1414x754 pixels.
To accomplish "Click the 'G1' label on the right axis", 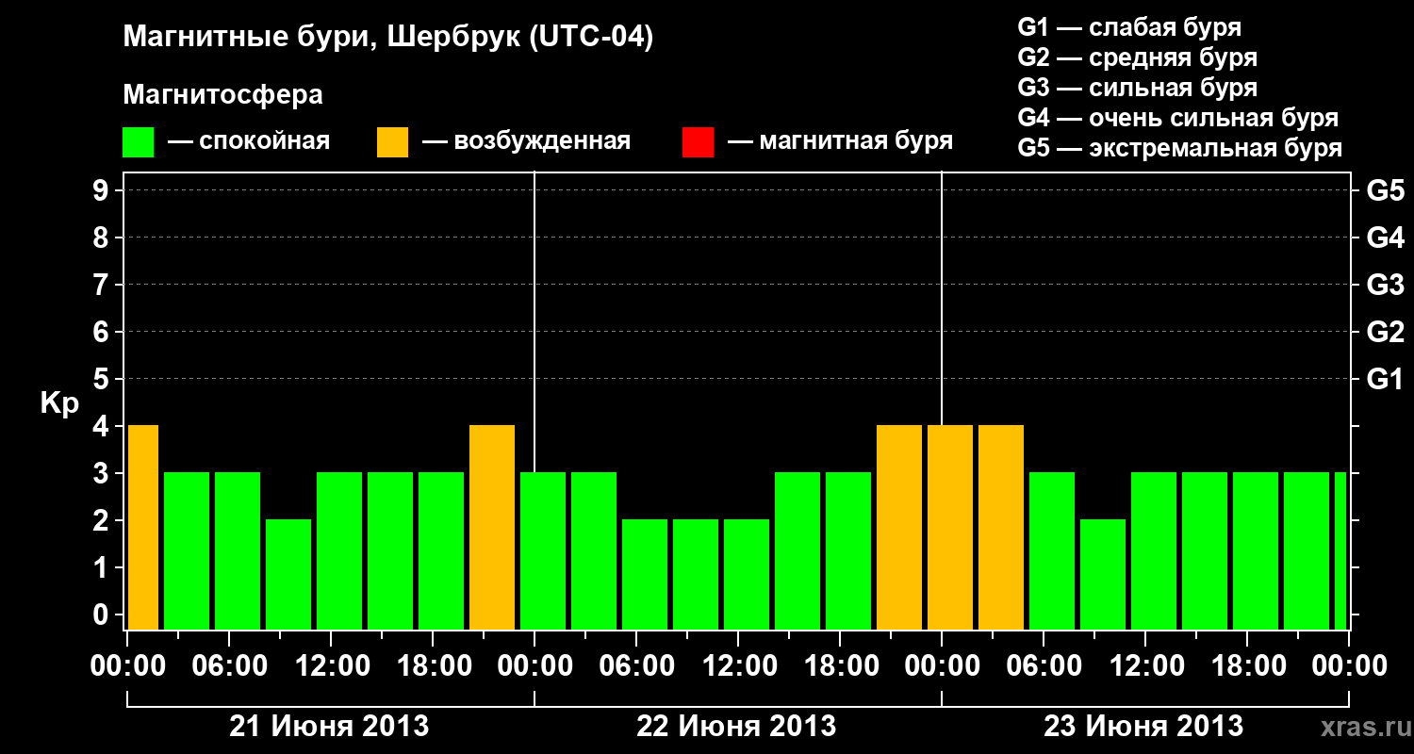I will click(x=1385, y=380).
